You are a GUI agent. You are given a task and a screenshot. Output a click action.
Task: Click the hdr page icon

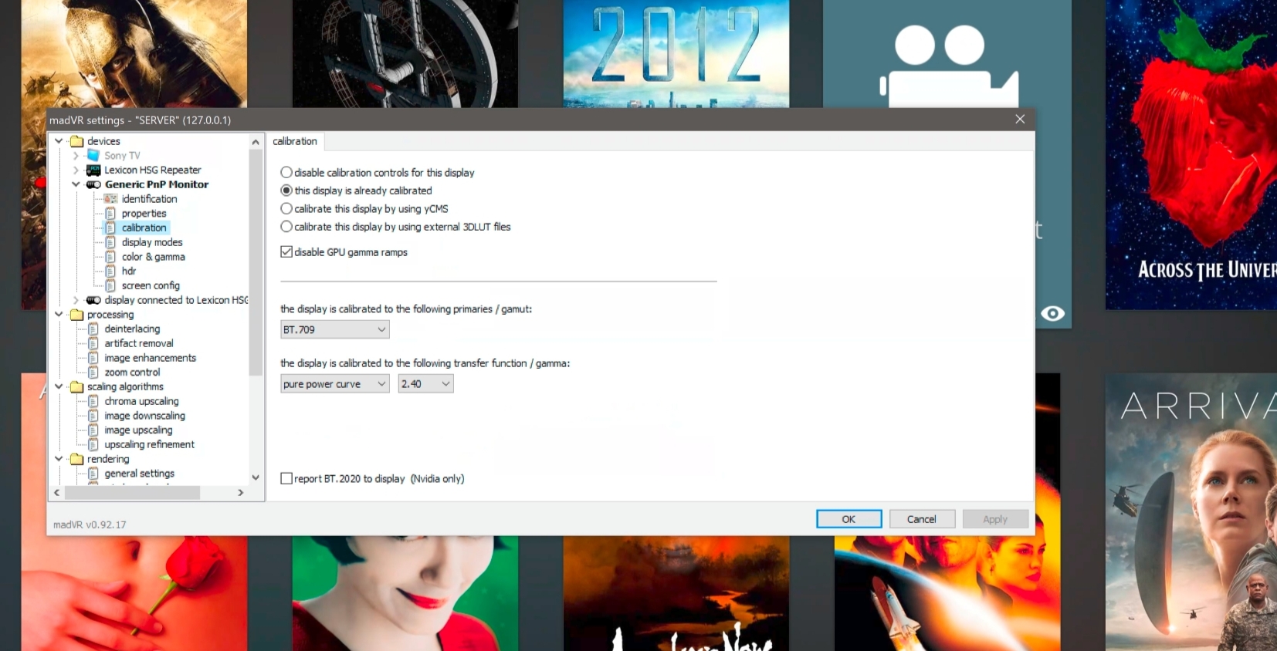110,272
